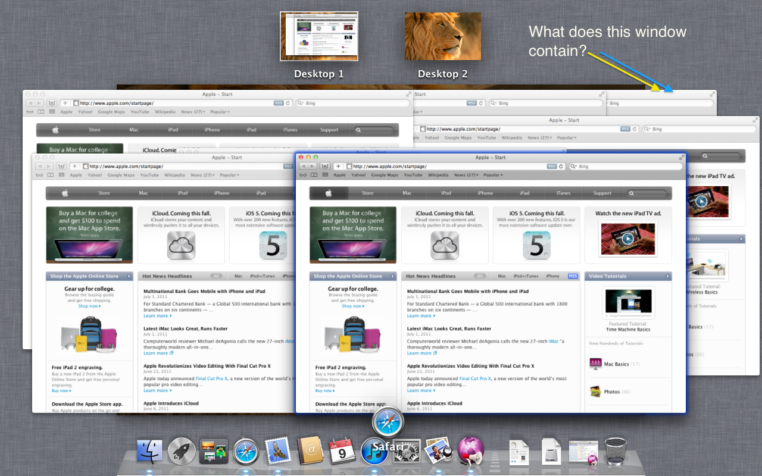
Task: Click 'Apple Introduces iCloud' headline in highlighted window
Action: click(x=435, y=403)
